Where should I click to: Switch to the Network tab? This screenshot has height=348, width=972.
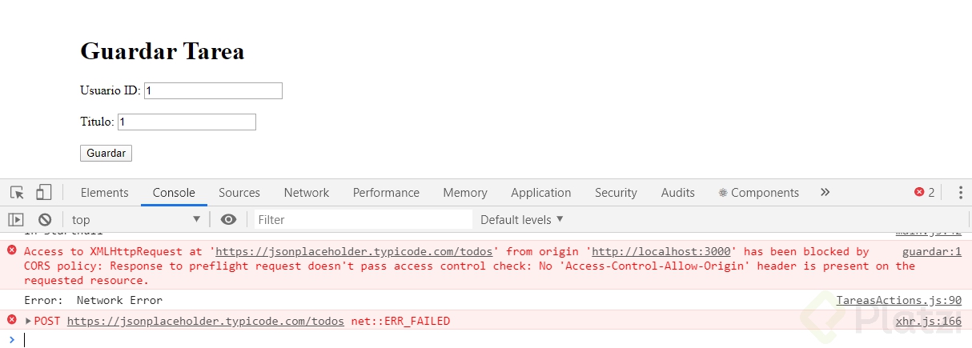[x=307, y=193]
